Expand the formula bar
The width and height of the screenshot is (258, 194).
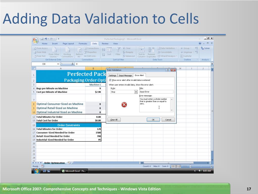coord(212,64)
